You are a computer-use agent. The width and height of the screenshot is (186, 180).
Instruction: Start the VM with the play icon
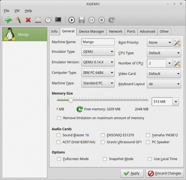click(x=72, y=20)
